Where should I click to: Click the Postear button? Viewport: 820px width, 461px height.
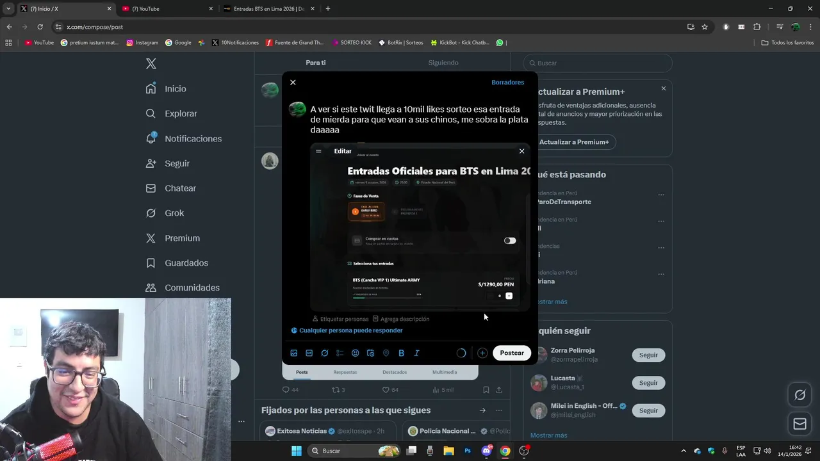coord(512,353)
